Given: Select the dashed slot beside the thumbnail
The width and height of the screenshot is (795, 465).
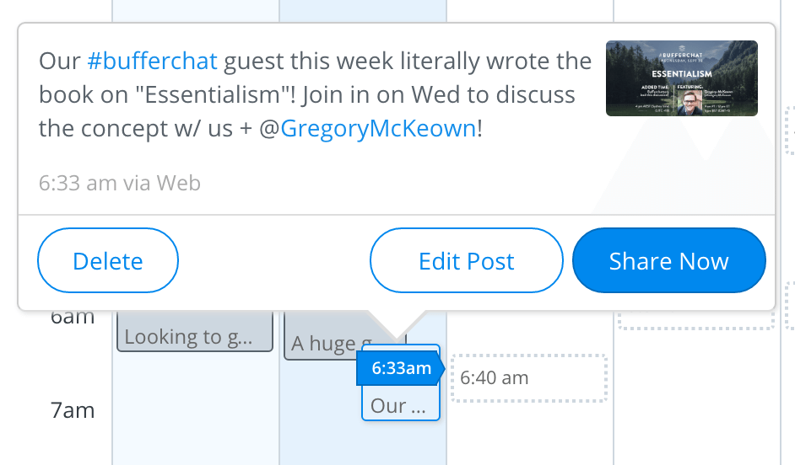Looking at the screenshot, I should coord(790,130).
